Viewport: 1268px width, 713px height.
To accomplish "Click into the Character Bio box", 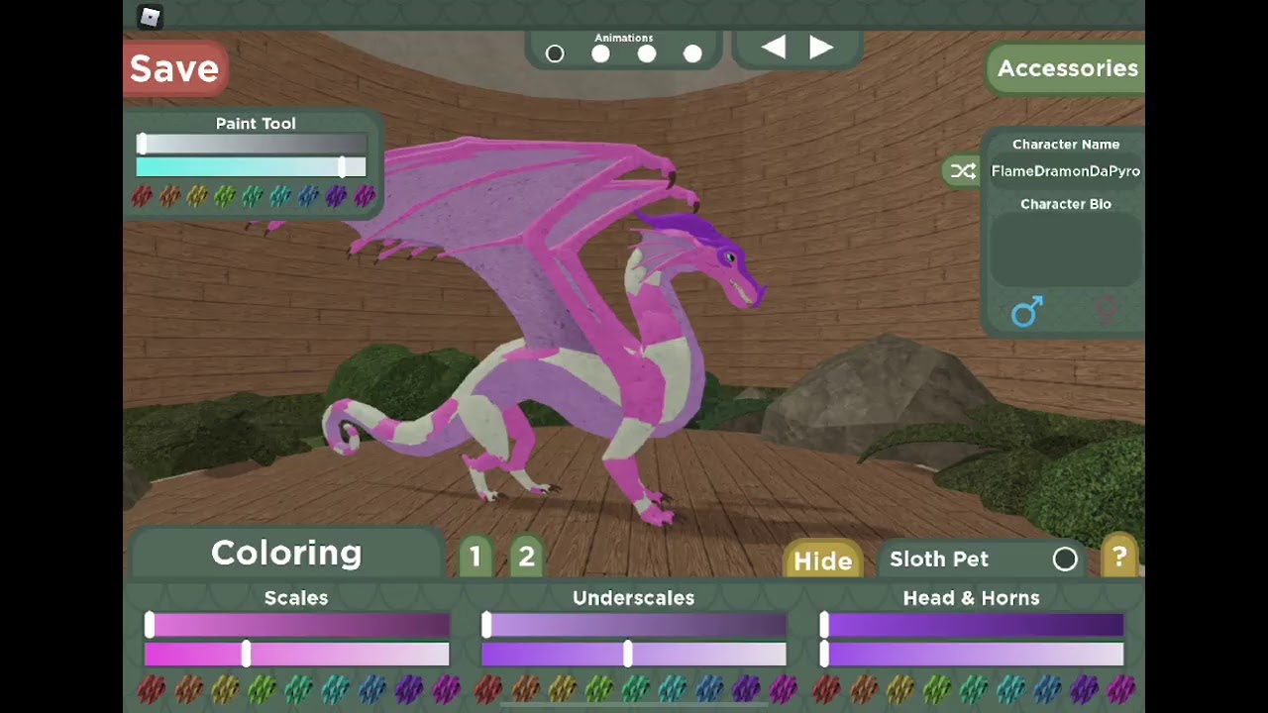I will point(1066,252).
